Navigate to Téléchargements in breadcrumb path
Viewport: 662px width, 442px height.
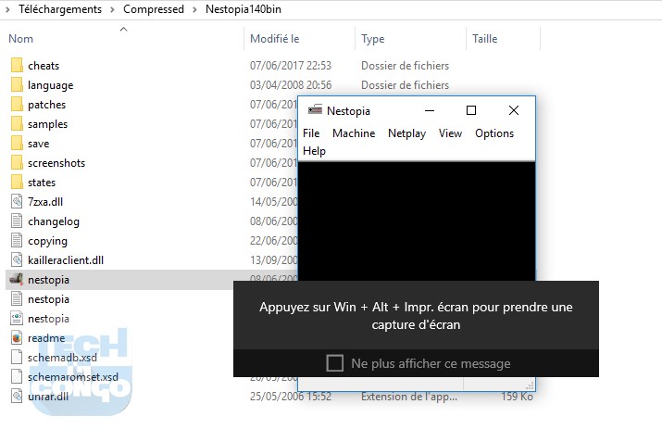[60, 9]
